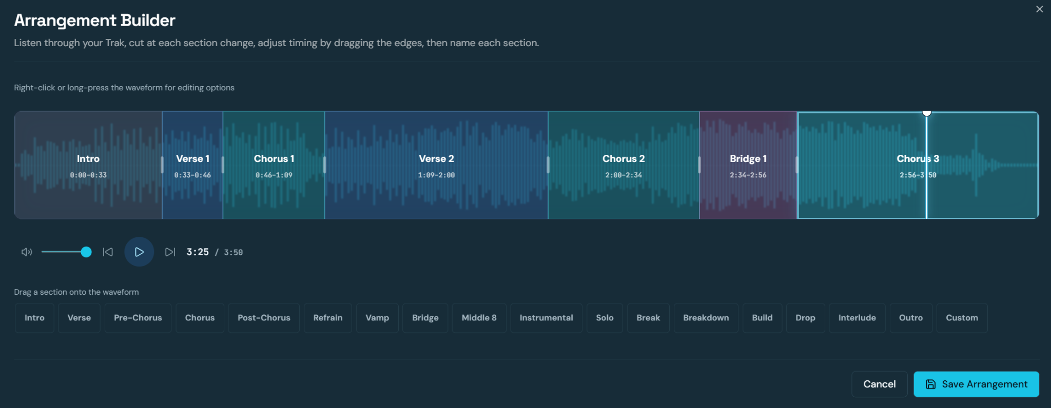Click the edge handle between Chorus 1 and Verse 2
Image resolution: width=1051 pixels, height=408 pixels.
[x=325, y=165]
